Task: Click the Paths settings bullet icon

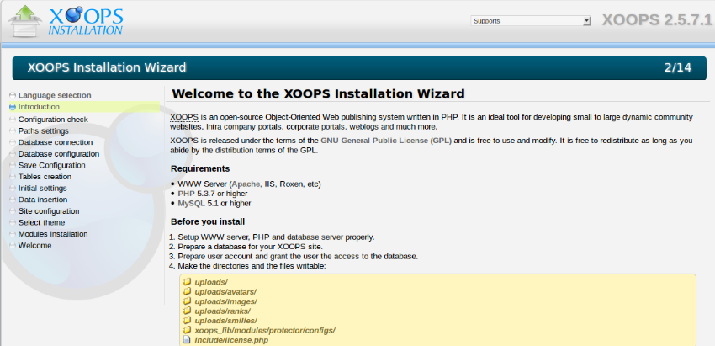Action: [x=13, y=131]
